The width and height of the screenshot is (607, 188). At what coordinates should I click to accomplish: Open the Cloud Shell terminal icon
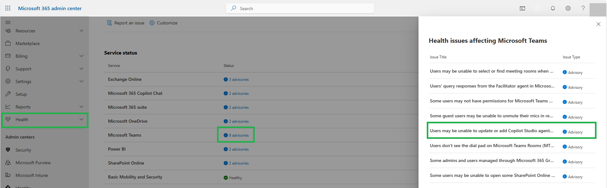[522, 9]
